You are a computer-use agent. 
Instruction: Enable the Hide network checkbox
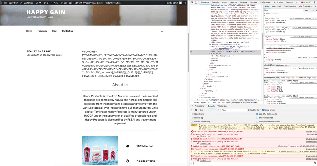tap(192, 114)
